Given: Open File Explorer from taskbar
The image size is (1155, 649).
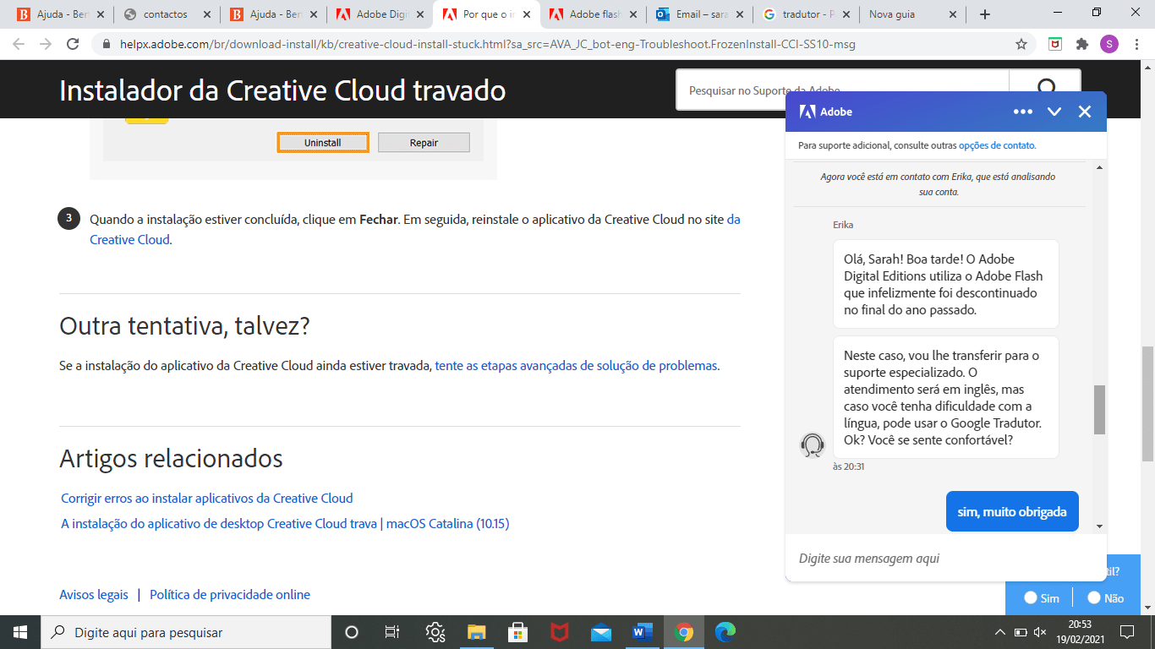Looking at the screenshot, I should 477,632.
